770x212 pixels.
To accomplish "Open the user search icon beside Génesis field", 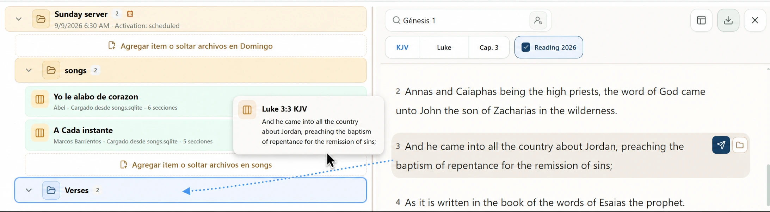I will tap(538, 20).
